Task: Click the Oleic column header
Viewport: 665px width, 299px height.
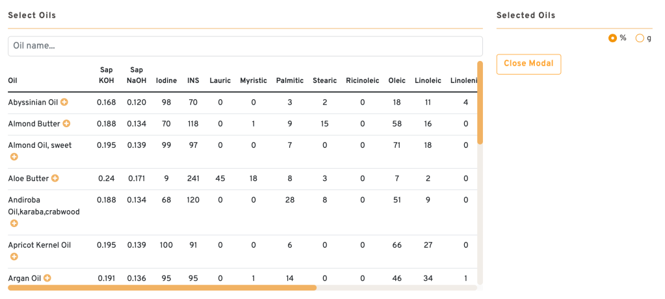Action: coord(397,80)
